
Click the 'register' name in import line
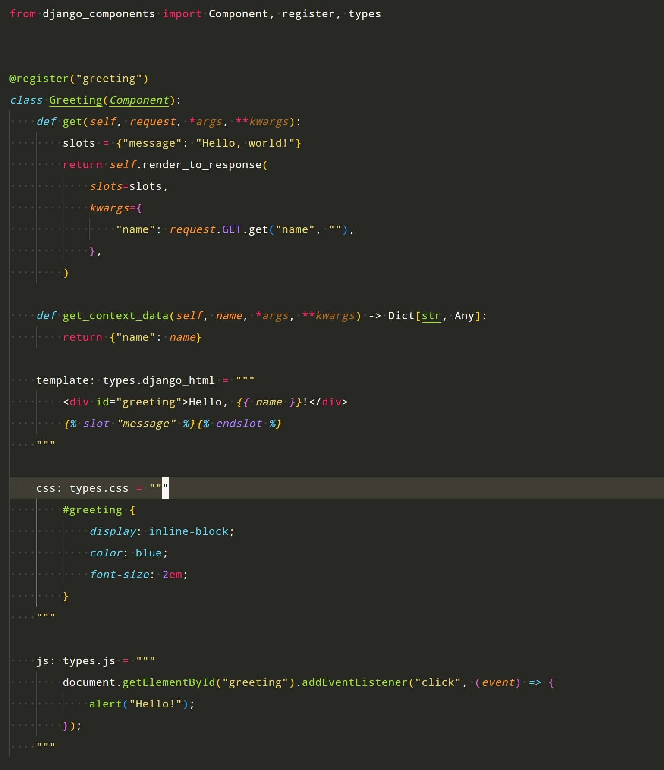pos(308,14)
